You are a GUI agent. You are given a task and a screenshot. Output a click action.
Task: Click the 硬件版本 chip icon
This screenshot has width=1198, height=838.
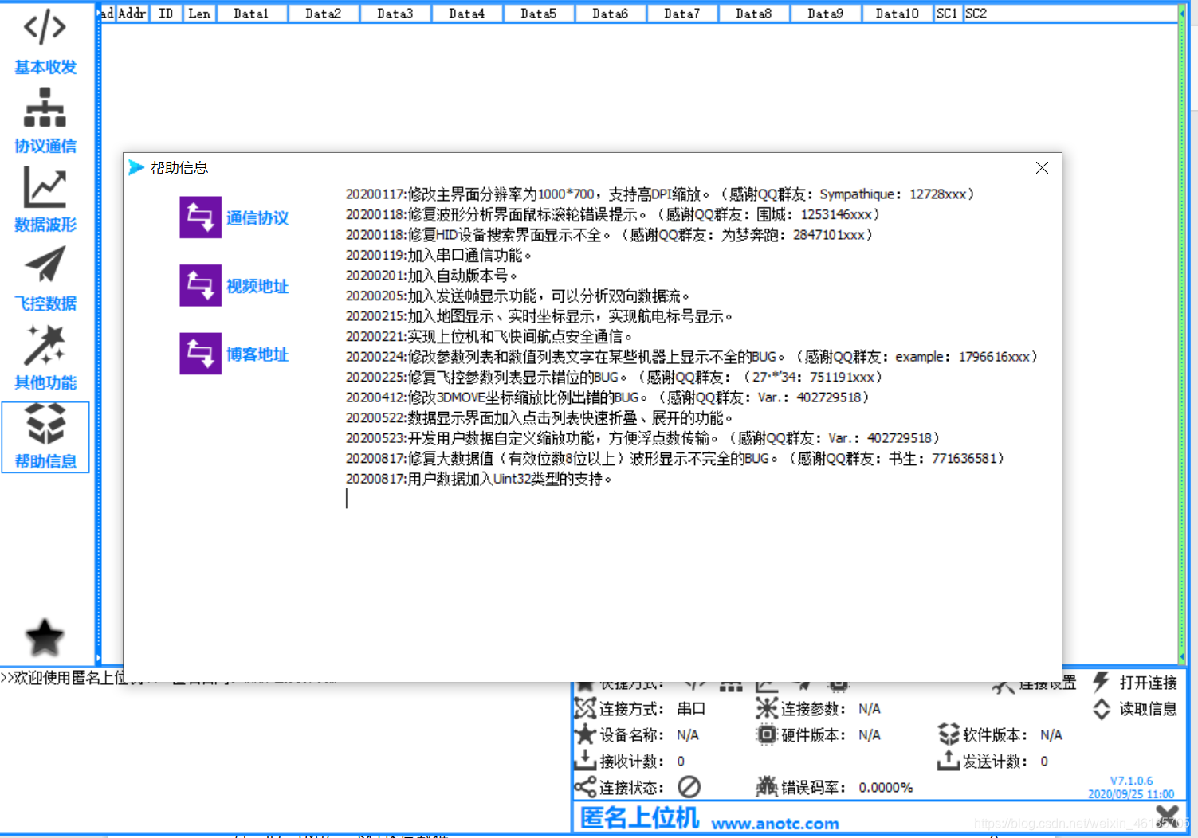[767, 734]
